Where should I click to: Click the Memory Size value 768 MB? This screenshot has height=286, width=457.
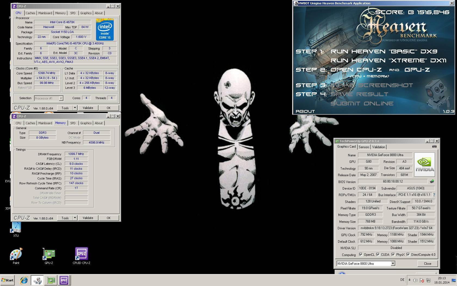pos(370,221)
